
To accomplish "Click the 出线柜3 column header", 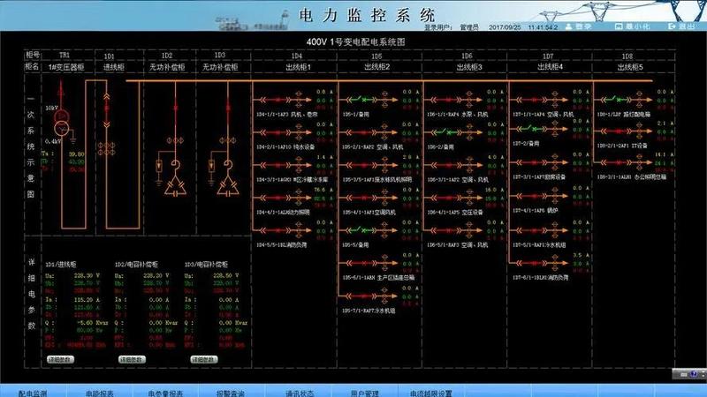I will click(x=468, y=66).
